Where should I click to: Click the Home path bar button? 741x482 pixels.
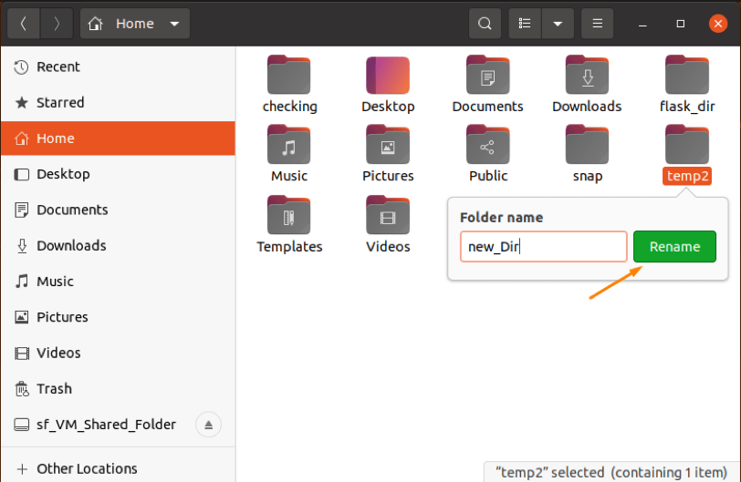click(x=135, y=23)
